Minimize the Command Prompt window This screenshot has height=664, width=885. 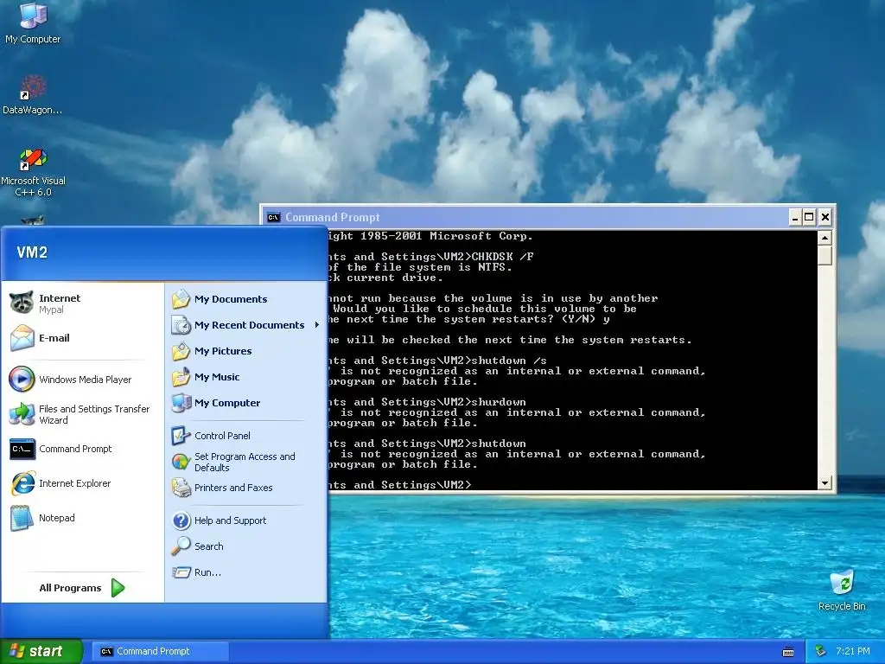(x=795, y=217)
